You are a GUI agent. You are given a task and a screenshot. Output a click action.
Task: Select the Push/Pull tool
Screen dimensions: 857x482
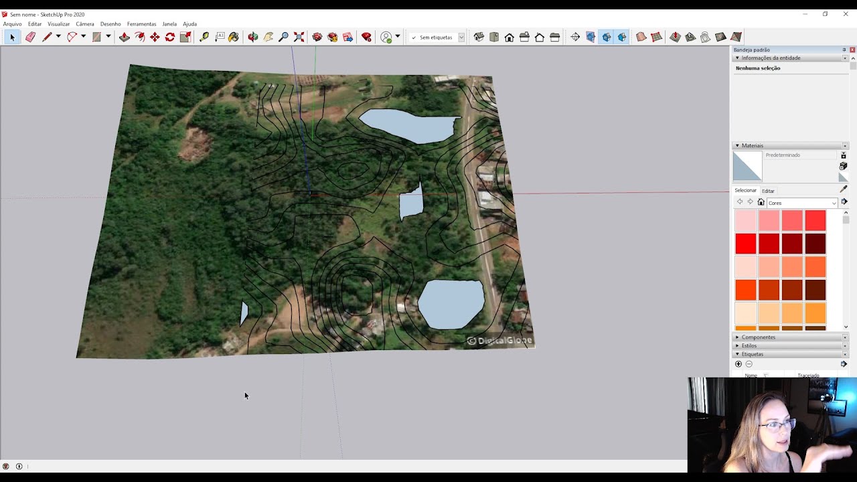coord(124,37)
